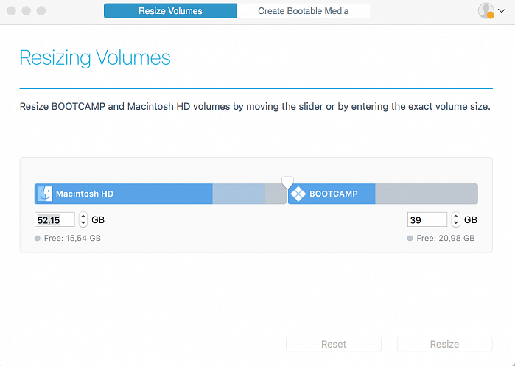Click the Resize button

445,344
